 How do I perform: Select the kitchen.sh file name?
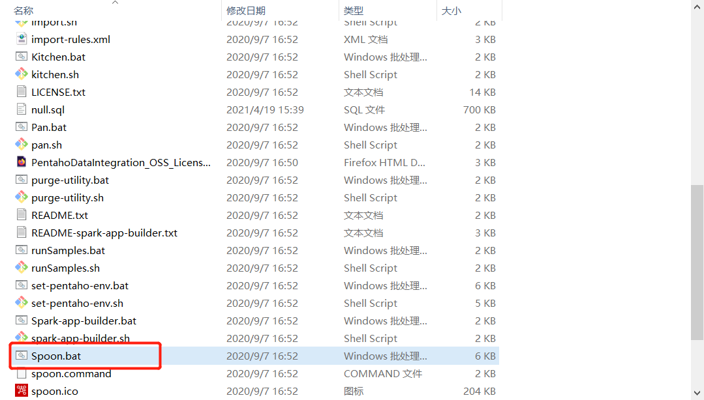pos(55,74)
